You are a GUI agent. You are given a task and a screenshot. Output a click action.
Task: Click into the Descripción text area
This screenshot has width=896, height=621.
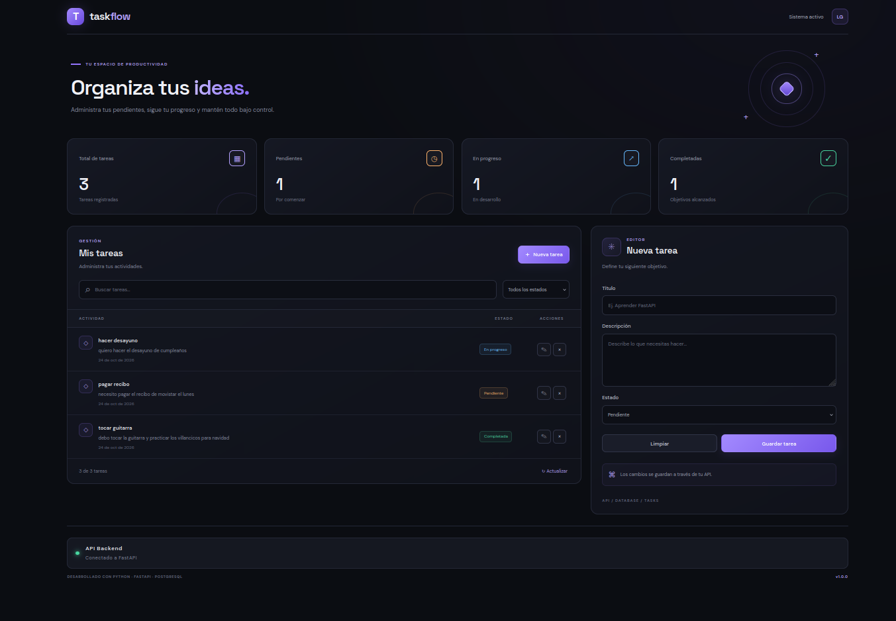click(719, 360)
